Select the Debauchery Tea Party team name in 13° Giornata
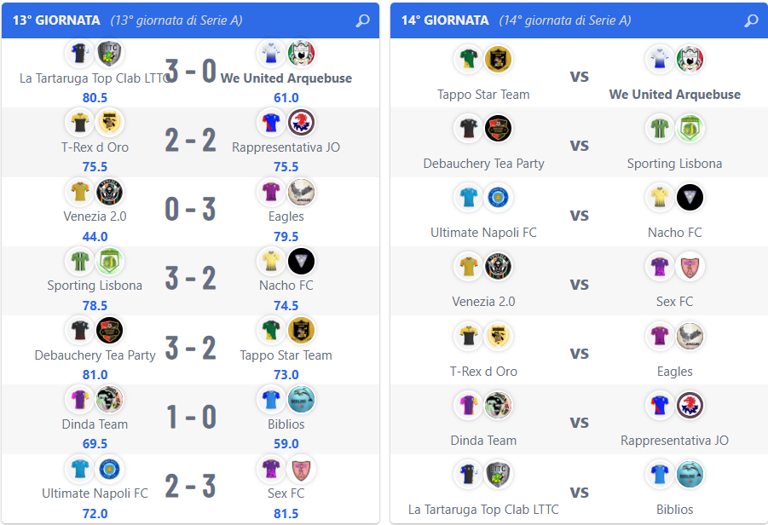The image size is (768, 525). click(95, 355)
